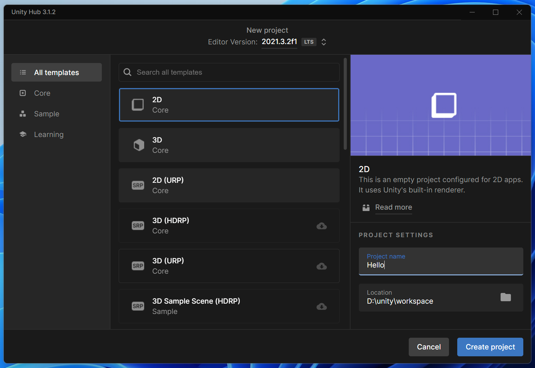Click the SRP icon of 3D (URP)
The image size is (535, 368).
[x=138, y=266]
